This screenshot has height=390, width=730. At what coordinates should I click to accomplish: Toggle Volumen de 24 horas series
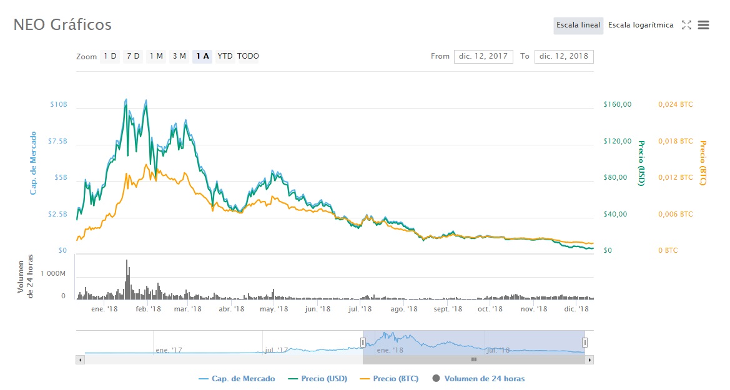tap(478, 379)
